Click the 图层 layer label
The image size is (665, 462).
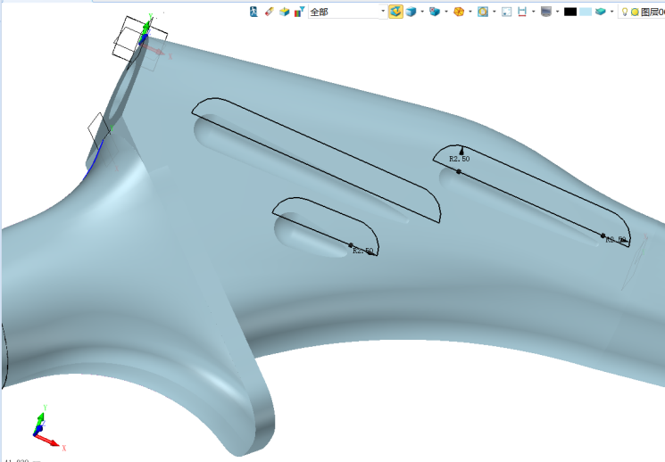click(651, 12)
